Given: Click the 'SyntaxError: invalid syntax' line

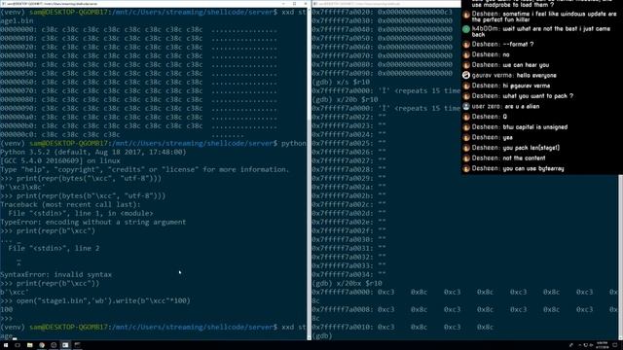Looking at the screenshot, I should click(55, 274).
